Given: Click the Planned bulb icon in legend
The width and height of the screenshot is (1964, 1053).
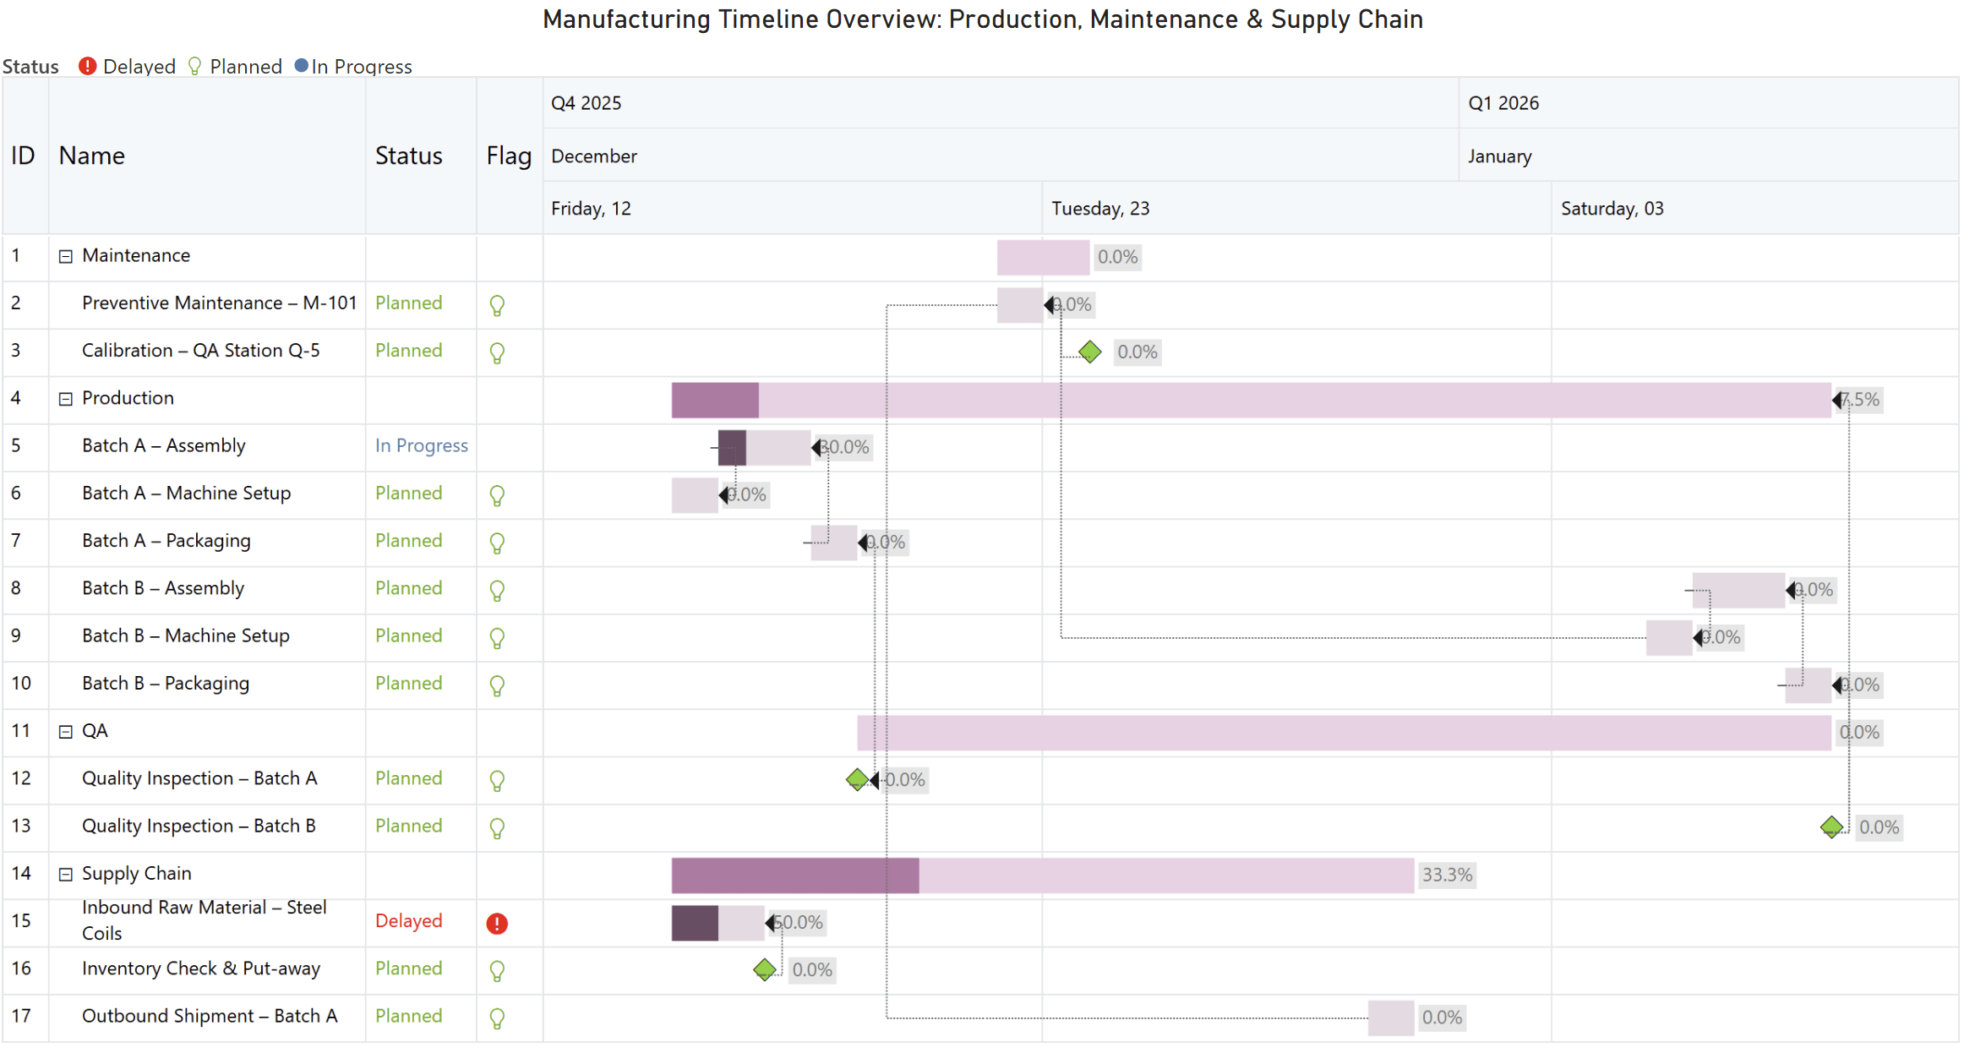Looking at the screenshot, I should (195, 66).
